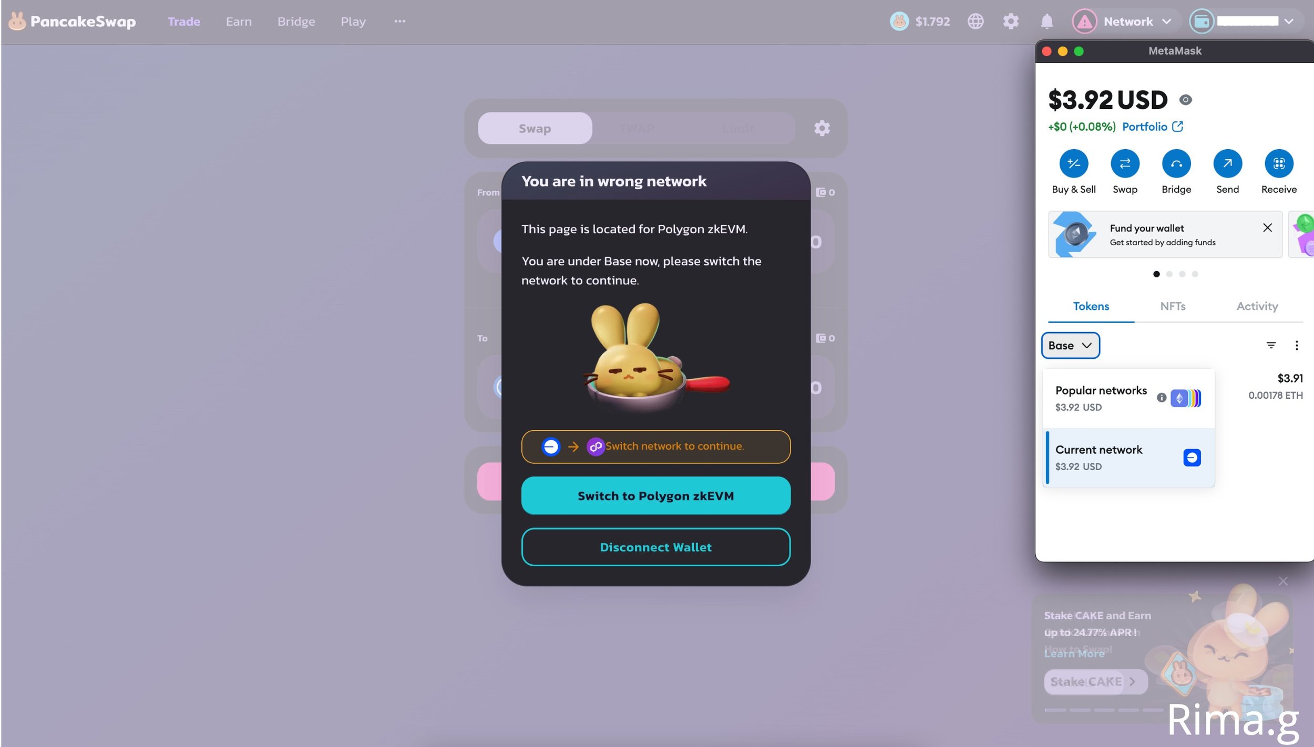
Task: Switch to the NFTs tab
Action: pos(1173,306)
